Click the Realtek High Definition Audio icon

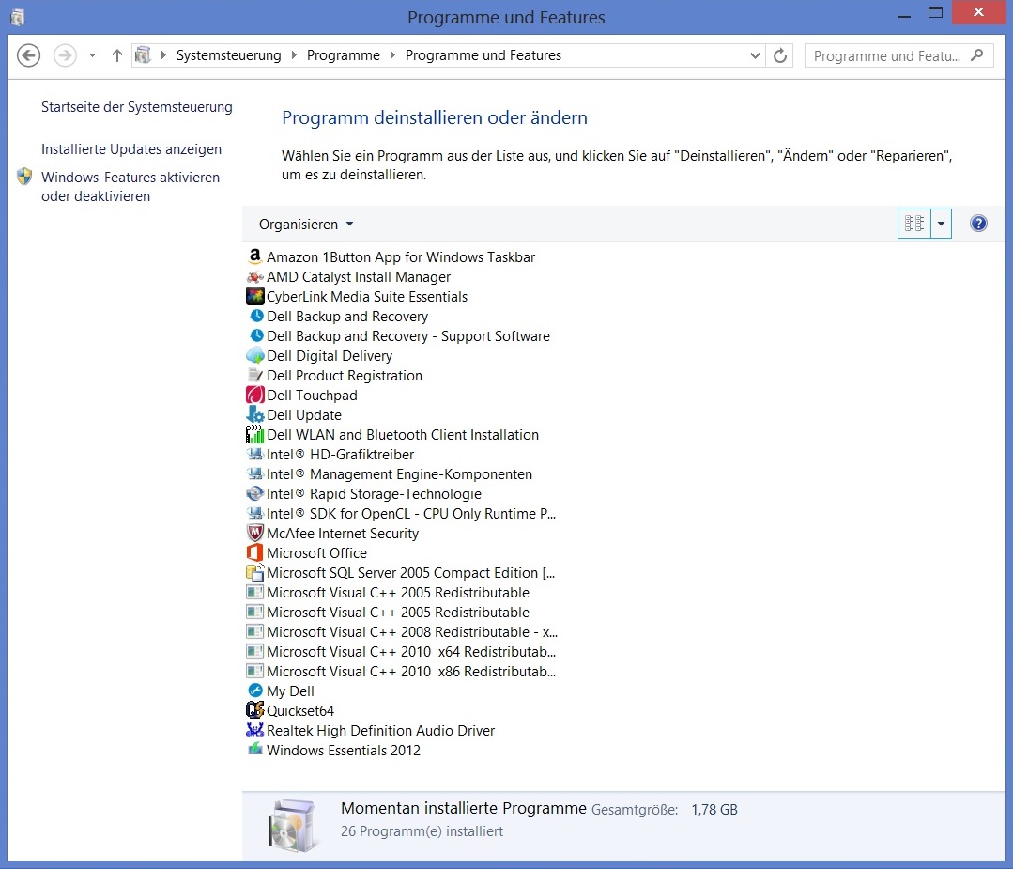[255, 730]
